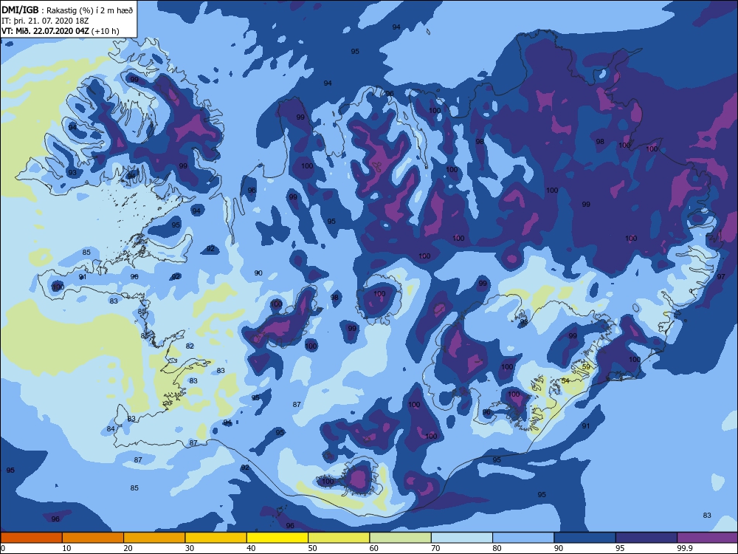Click the pale yellow 50–60 legend swatch

pyautogui.click(x=339, y=538)
